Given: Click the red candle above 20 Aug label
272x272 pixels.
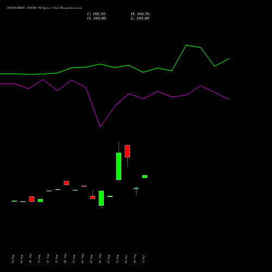Looking at the screenshot, I should (66, 183).
